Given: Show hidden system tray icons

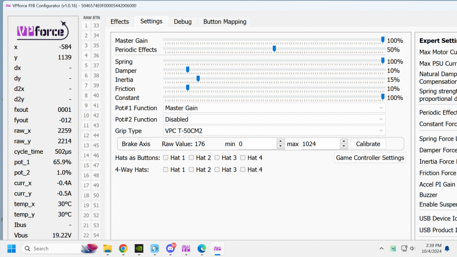Looking at the screenshot, I should [382, 248].
